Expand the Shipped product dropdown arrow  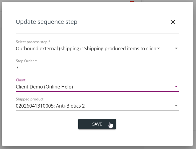click(176, 106)
